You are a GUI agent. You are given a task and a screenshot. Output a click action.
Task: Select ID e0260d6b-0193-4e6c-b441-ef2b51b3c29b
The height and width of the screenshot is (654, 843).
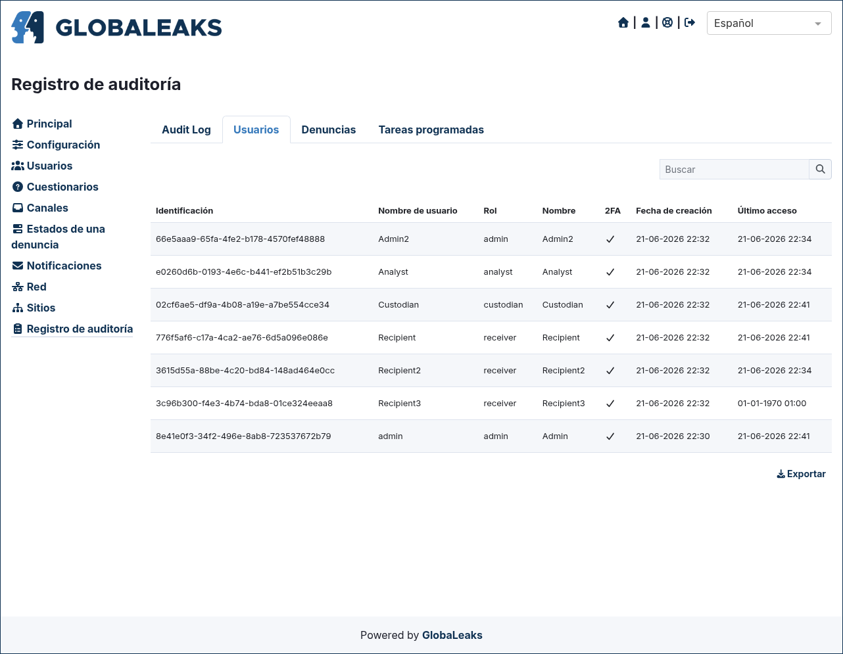(243, 271)
